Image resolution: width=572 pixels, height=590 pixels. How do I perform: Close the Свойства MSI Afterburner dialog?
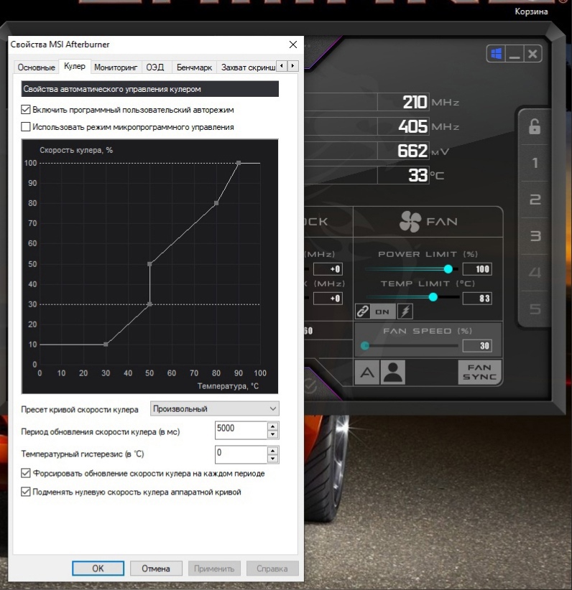293,45
